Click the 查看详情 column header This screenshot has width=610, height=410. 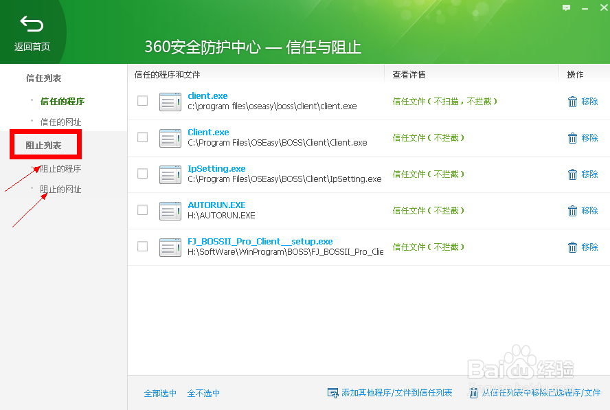click(x=409, y=75)
